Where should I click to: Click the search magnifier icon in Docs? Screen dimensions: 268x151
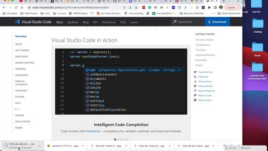pos(175,22)
